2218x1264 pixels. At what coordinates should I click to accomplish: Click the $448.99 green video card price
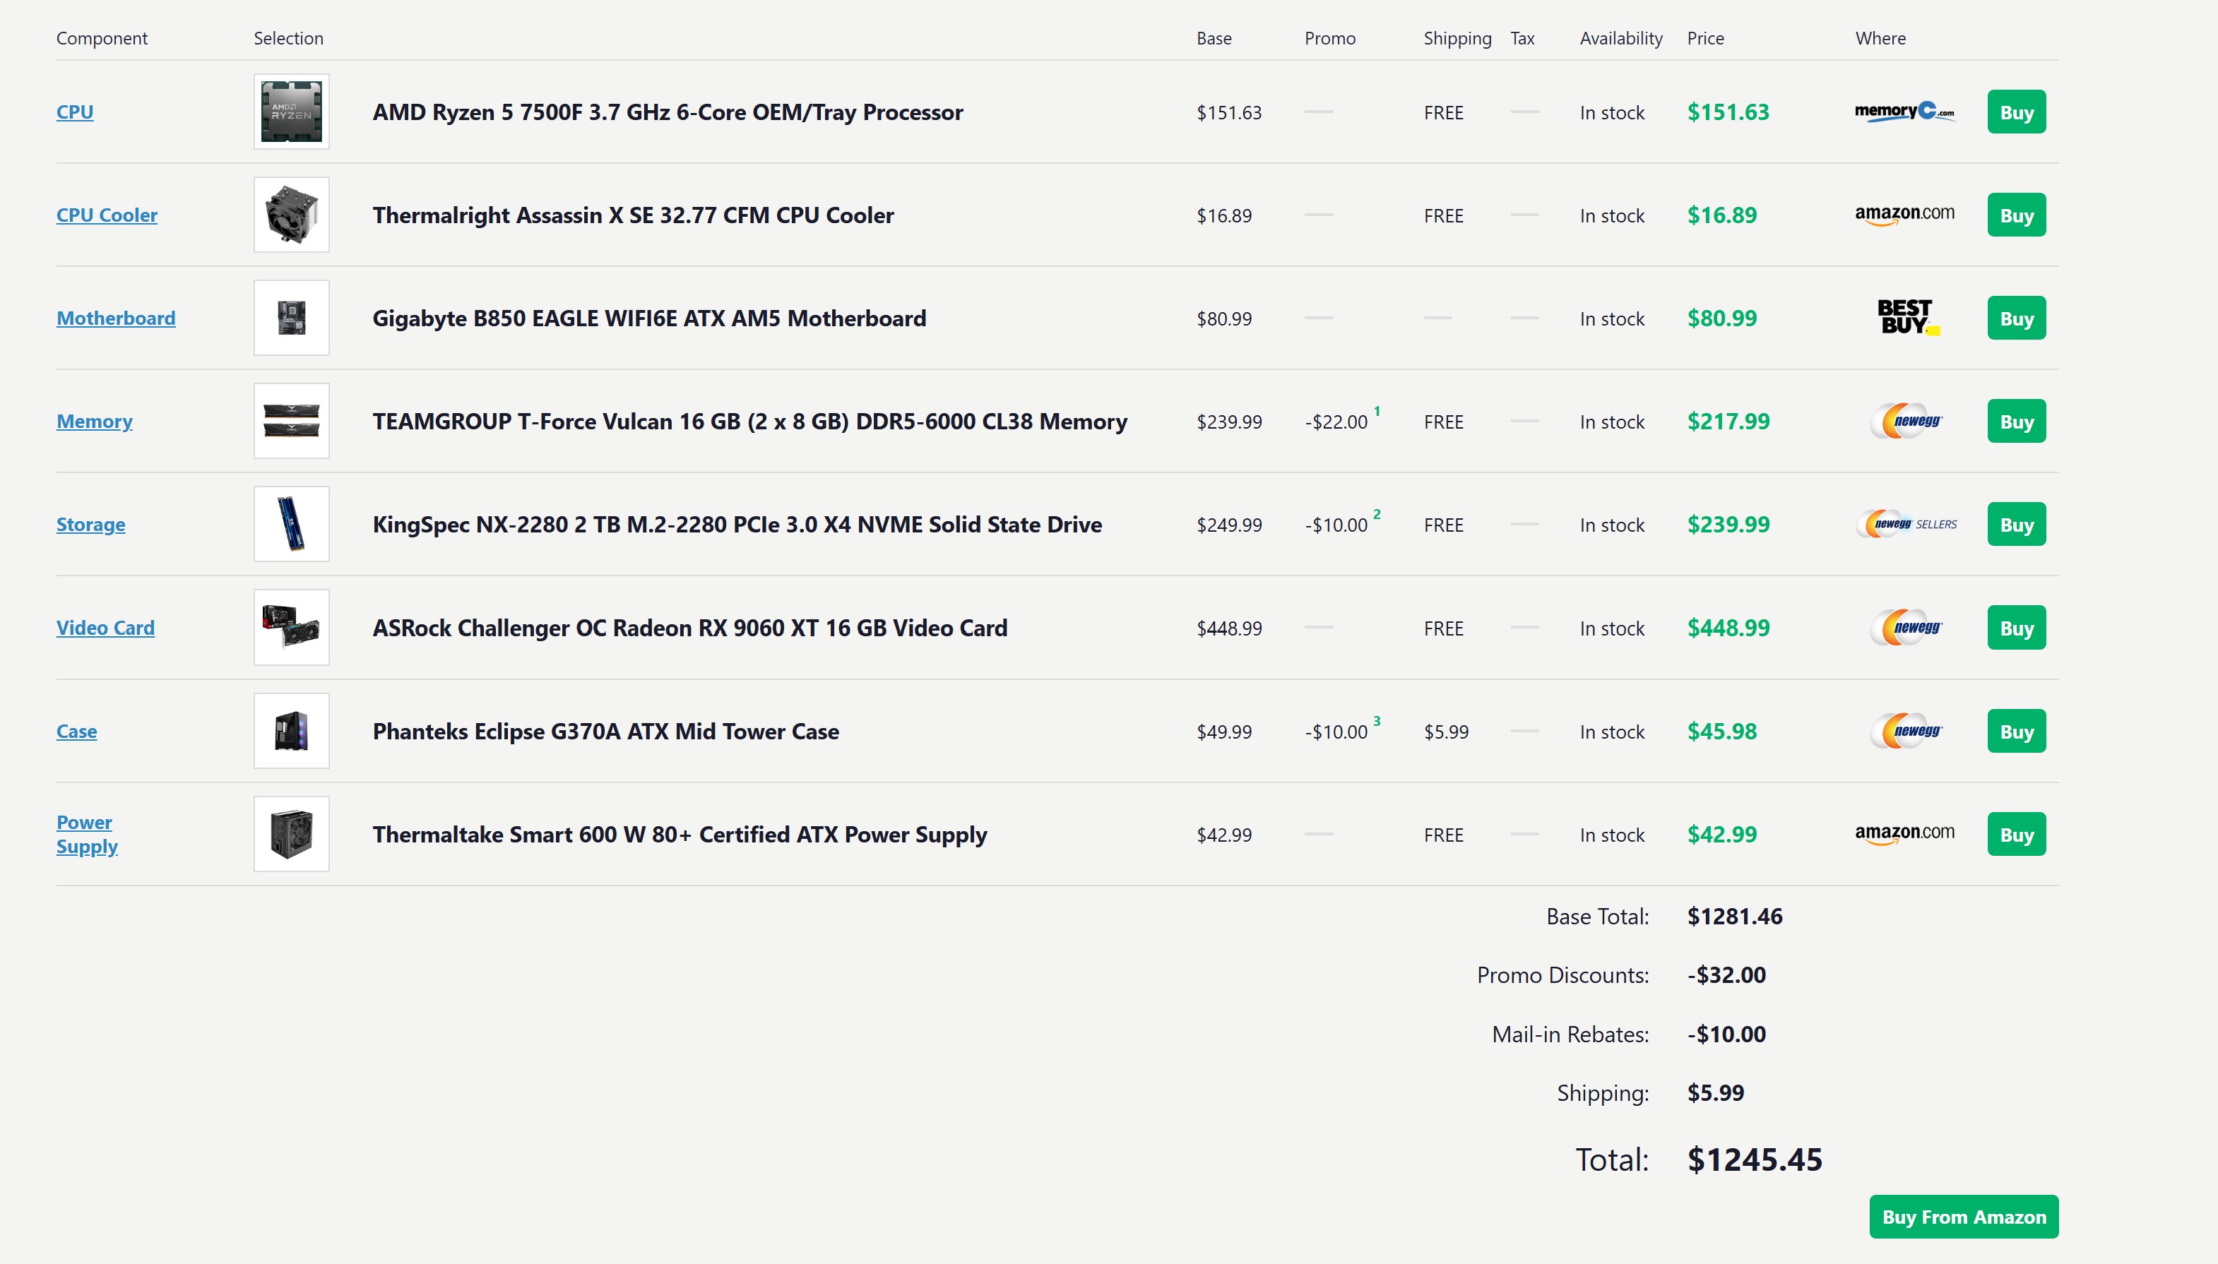click(1728, 628)
